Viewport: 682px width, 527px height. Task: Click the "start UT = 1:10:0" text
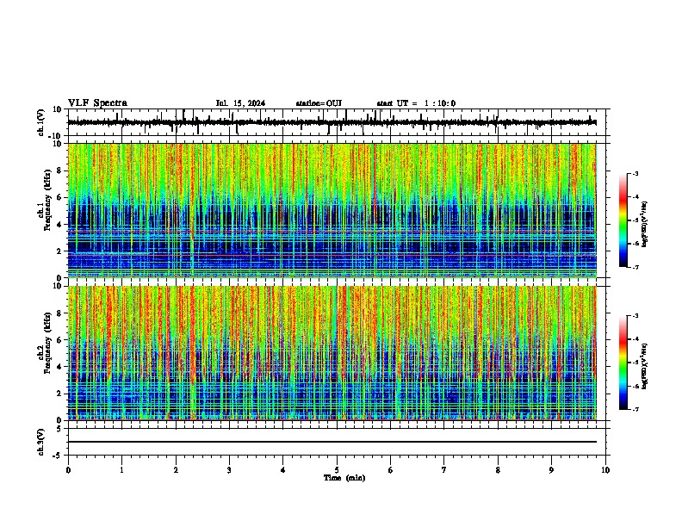coord(416,103)
